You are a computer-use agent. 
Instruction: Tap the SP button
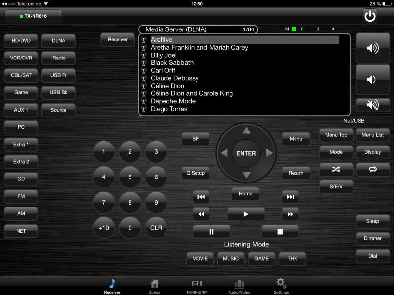pos(196,139)
